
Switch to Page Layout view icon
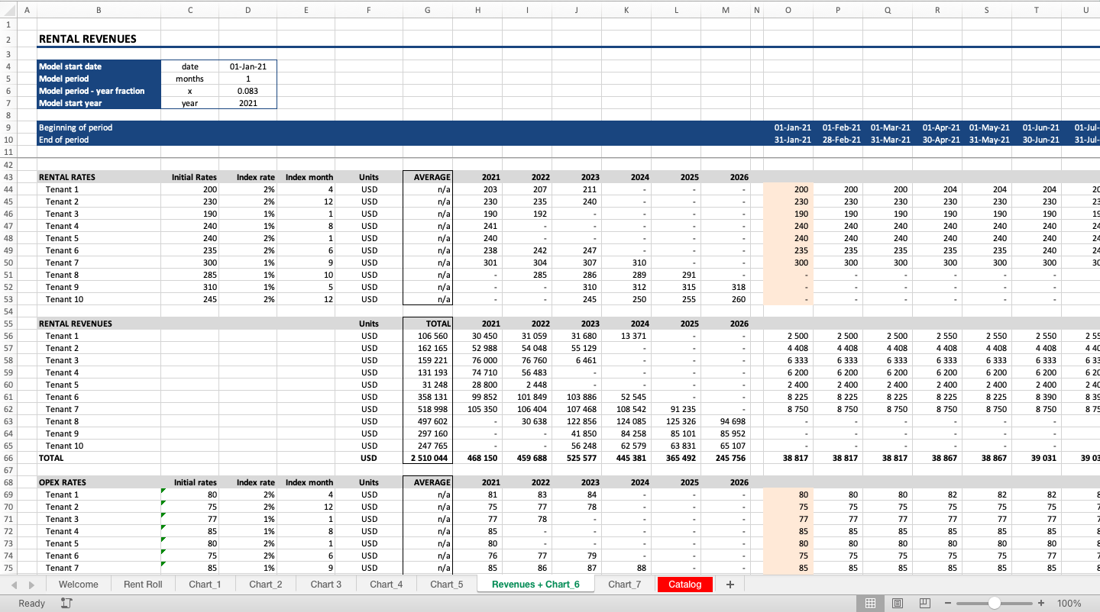898,603
